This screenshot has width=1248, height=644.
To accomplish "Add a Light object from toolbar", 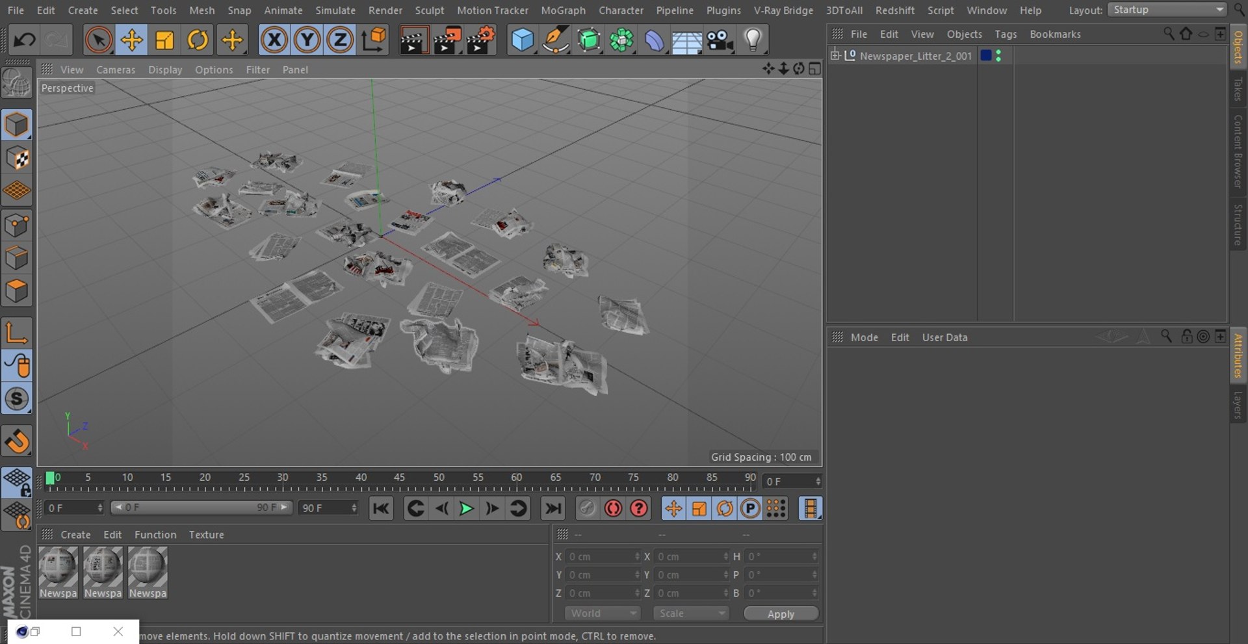I will (753, 40).
